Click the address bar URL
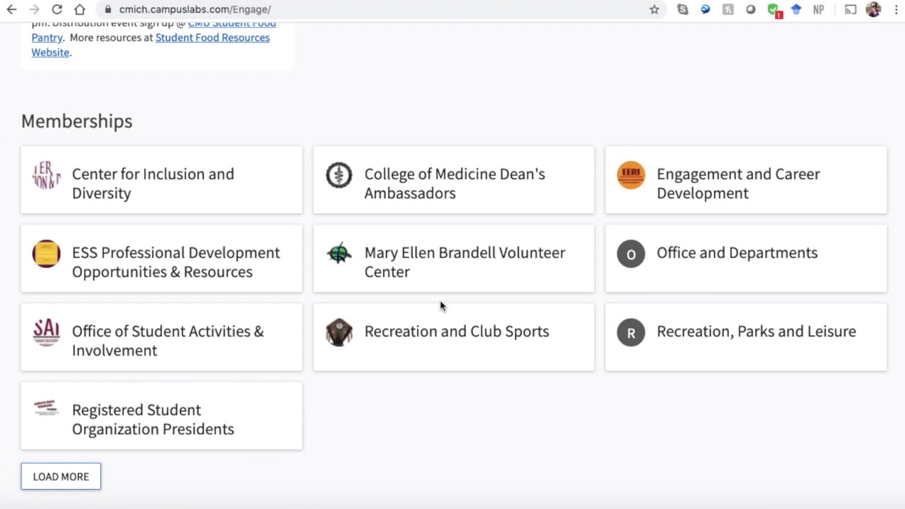Viewport: 905px width, 509px height. (x=195, y=9)
